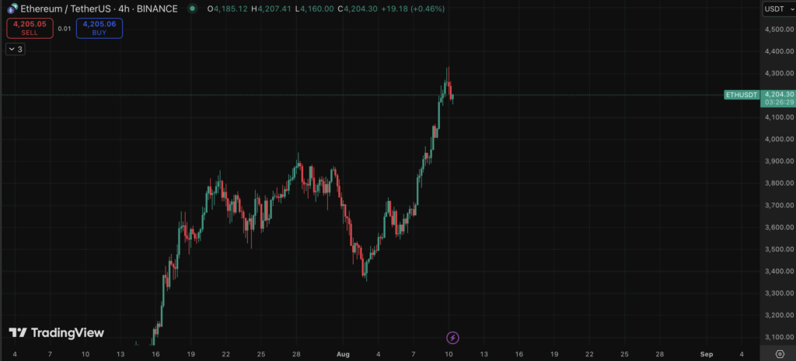
Task: Click the Ethereum/Tether coin pair icon
Action: [x=12, y=9]
